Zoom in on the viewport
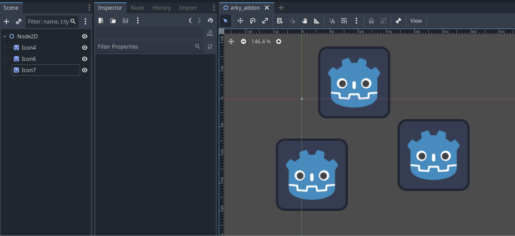The width and height of the screenshot is (515, 236). pyautogui.click(x=279, y=41)
